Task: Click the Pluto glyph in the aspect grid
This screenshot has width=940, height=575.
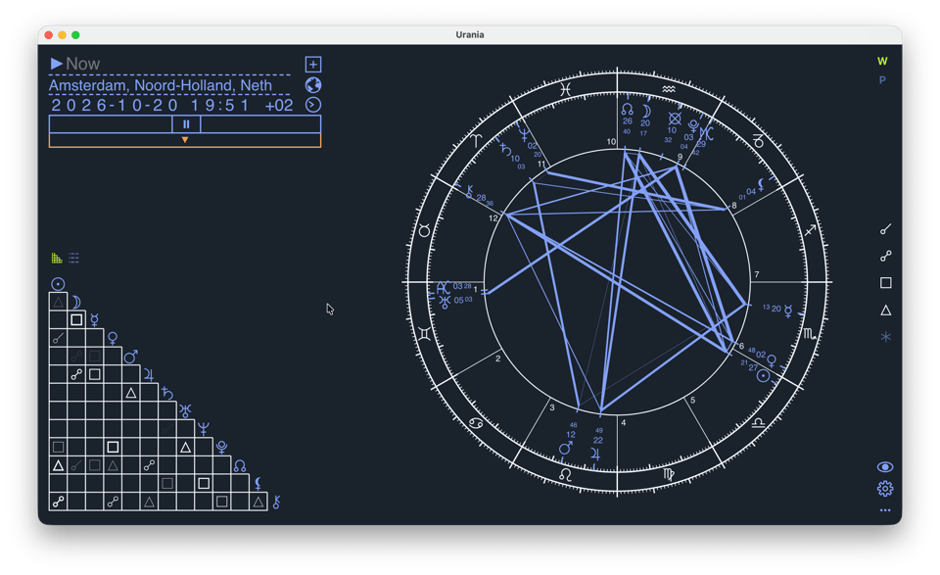Action: (222, 448)
